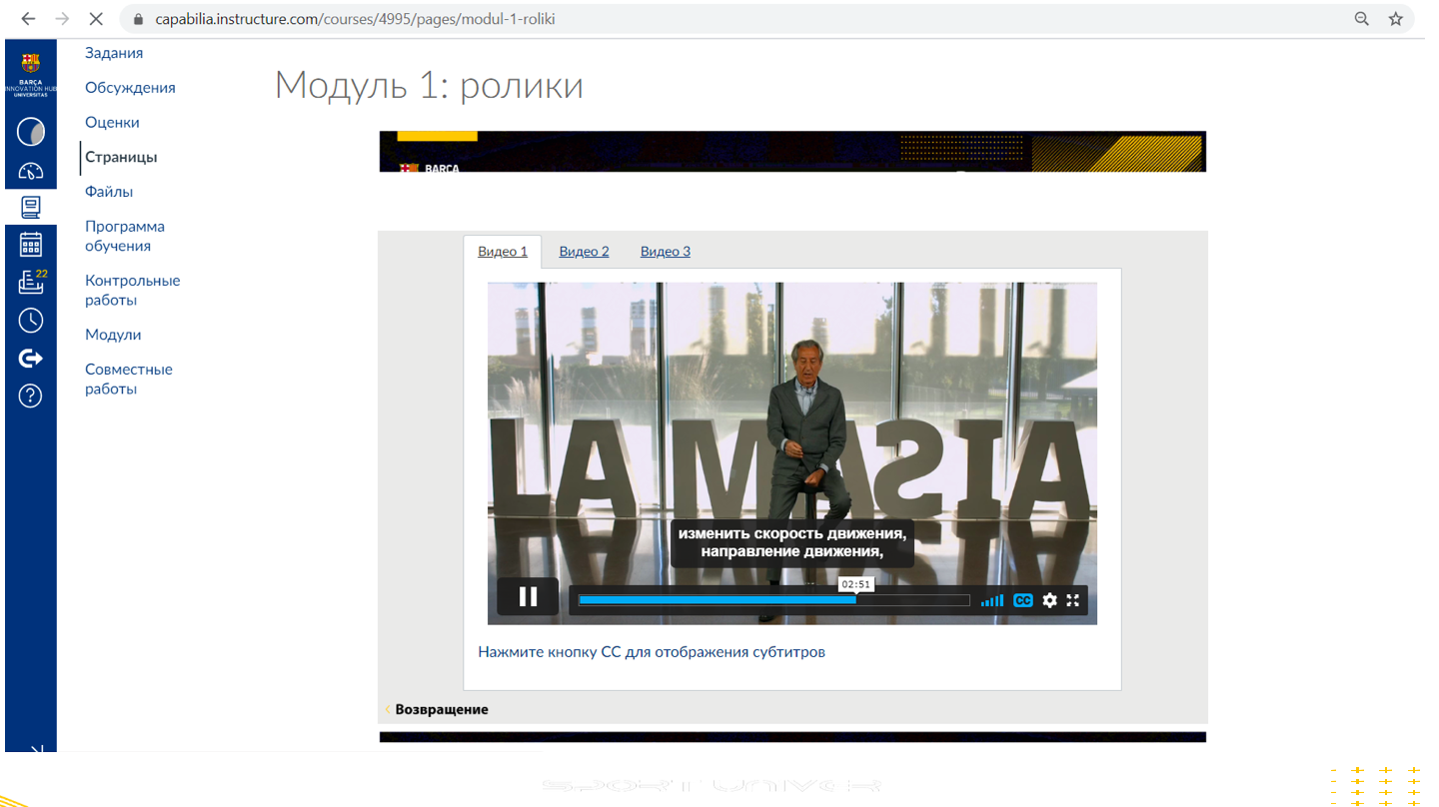The width and height of the screenshot is (1439, 807).
Task: Adjust the video volume bars
Action: 992,600
